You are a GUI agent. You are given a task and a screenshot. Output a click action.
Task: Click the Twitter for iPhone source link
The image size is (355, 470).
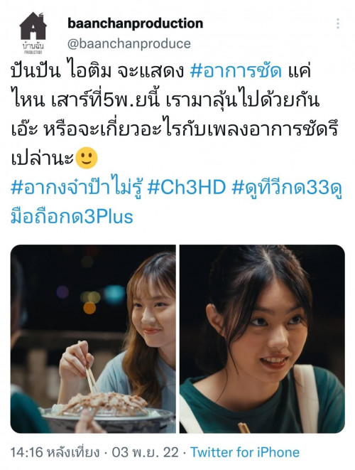click(245, 452)
